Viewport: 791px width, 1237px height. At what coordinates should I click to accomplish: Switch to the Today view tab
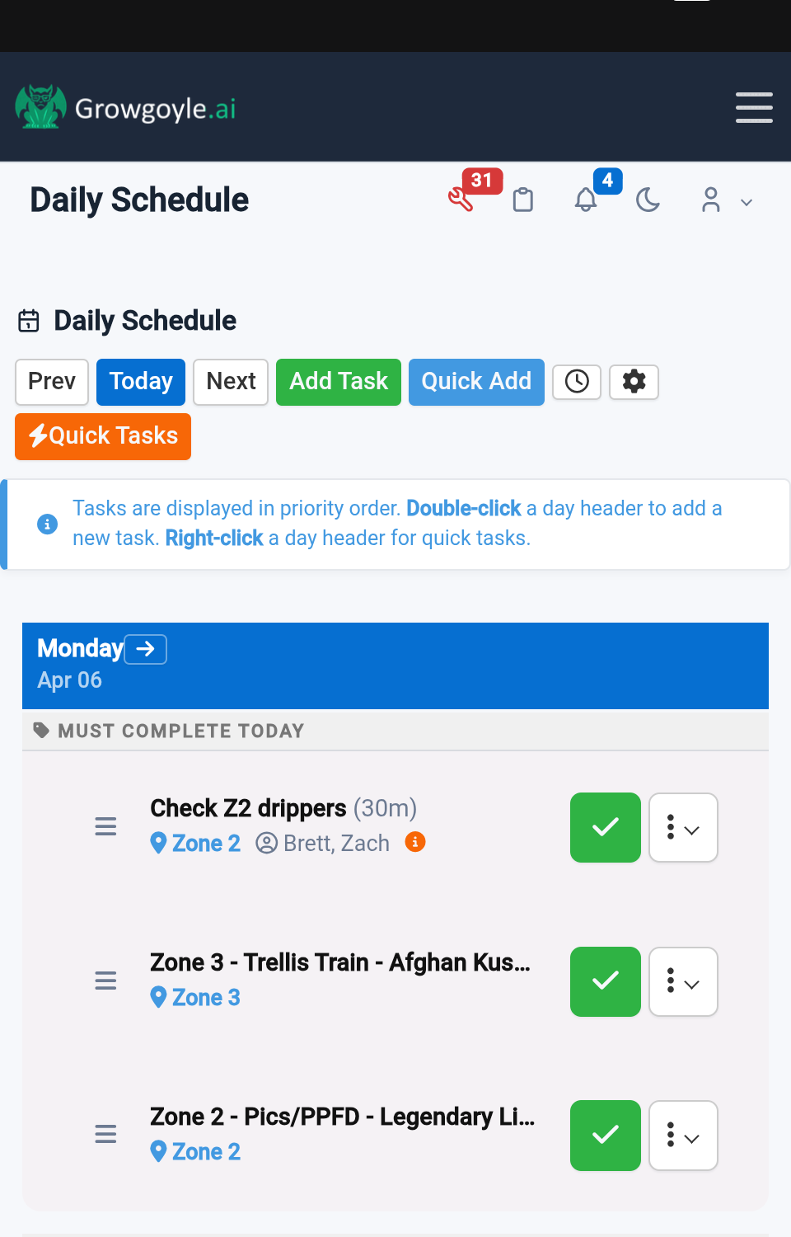[x=140, y=382]
